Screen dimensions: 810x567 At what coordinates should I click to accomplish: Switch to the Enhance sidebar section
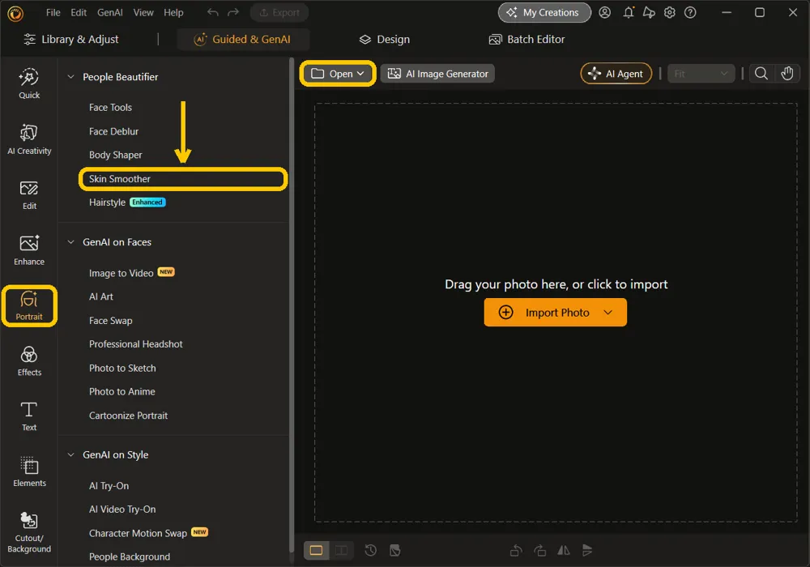(29, 250)
